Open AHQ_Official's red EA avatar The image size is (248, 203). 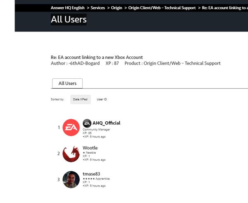(71, 128)
